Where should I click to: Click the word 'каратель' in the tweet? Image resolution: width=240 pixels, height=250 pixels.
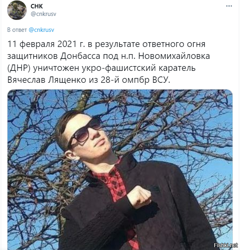(x=177, y=68)
